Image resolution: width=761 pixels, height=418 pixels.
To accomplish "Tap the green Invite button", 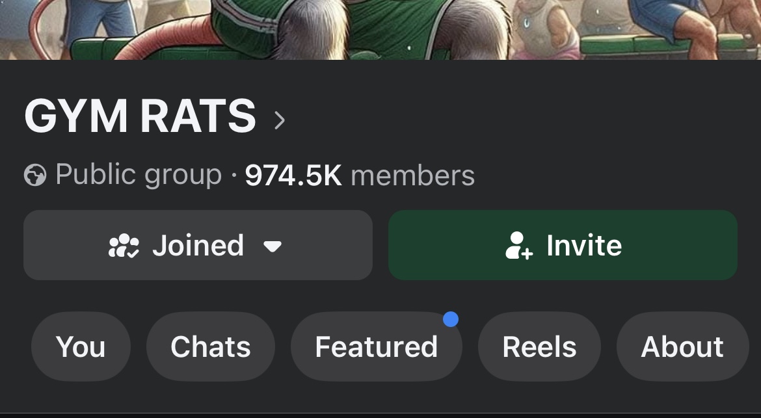I will coord(563,245).
